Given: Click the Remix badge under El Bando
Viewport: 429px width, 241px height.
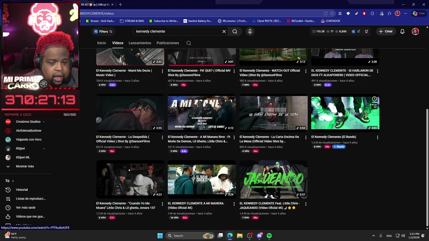Looking at the screenshot, I should [x=339, y=147].
